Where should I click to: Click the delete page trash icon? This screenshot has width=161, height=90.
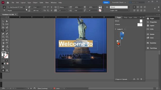[141, 79]
